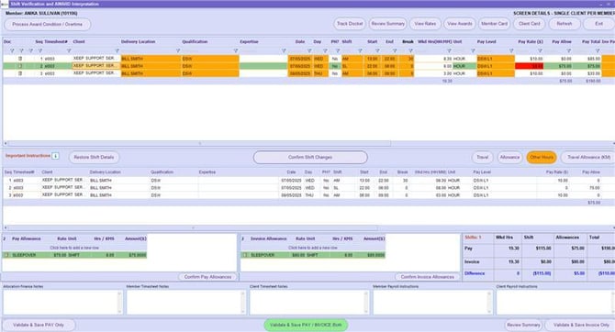615x332 pixels.
Task: Click Confirm Pay Allowances
Action: (x=207, y=277)
